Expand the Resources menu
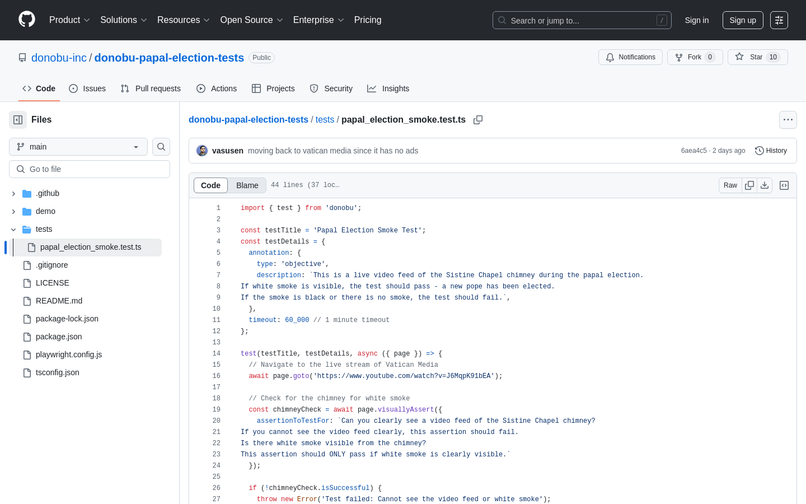Image resolution: width=806 pixels, height=504 pixels. point(184,20)
